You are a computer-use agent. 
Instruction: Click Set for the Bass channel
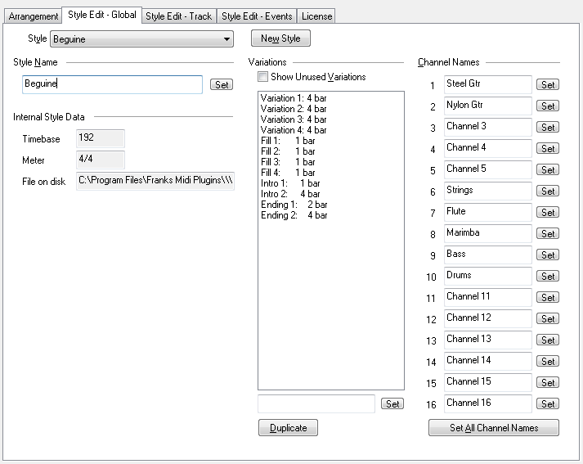pos(548,255)
